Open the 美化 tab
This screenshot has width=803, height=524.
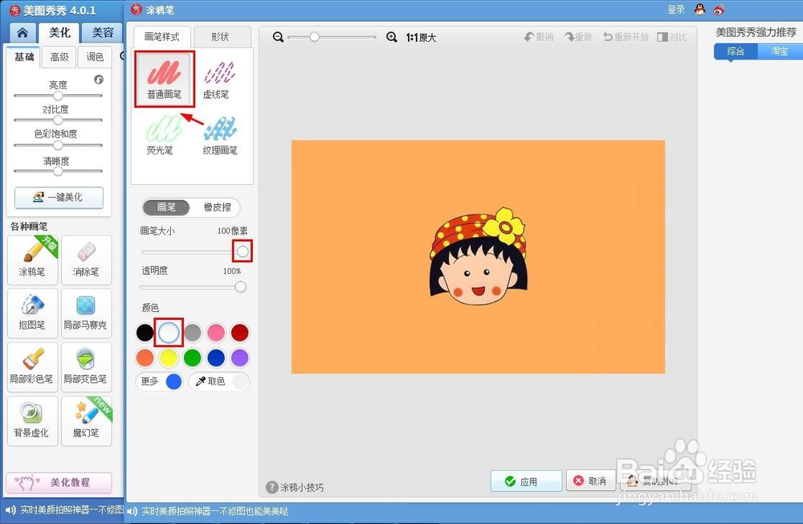(60, 33)
